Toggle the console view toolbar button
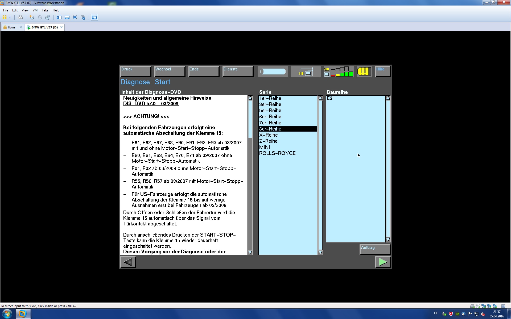 (94, 18)
